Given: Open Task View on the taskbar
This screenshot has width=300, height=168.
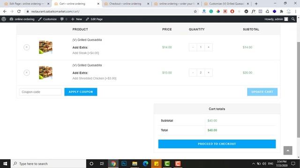Looking at the screenshot, I should pos(102,164).
